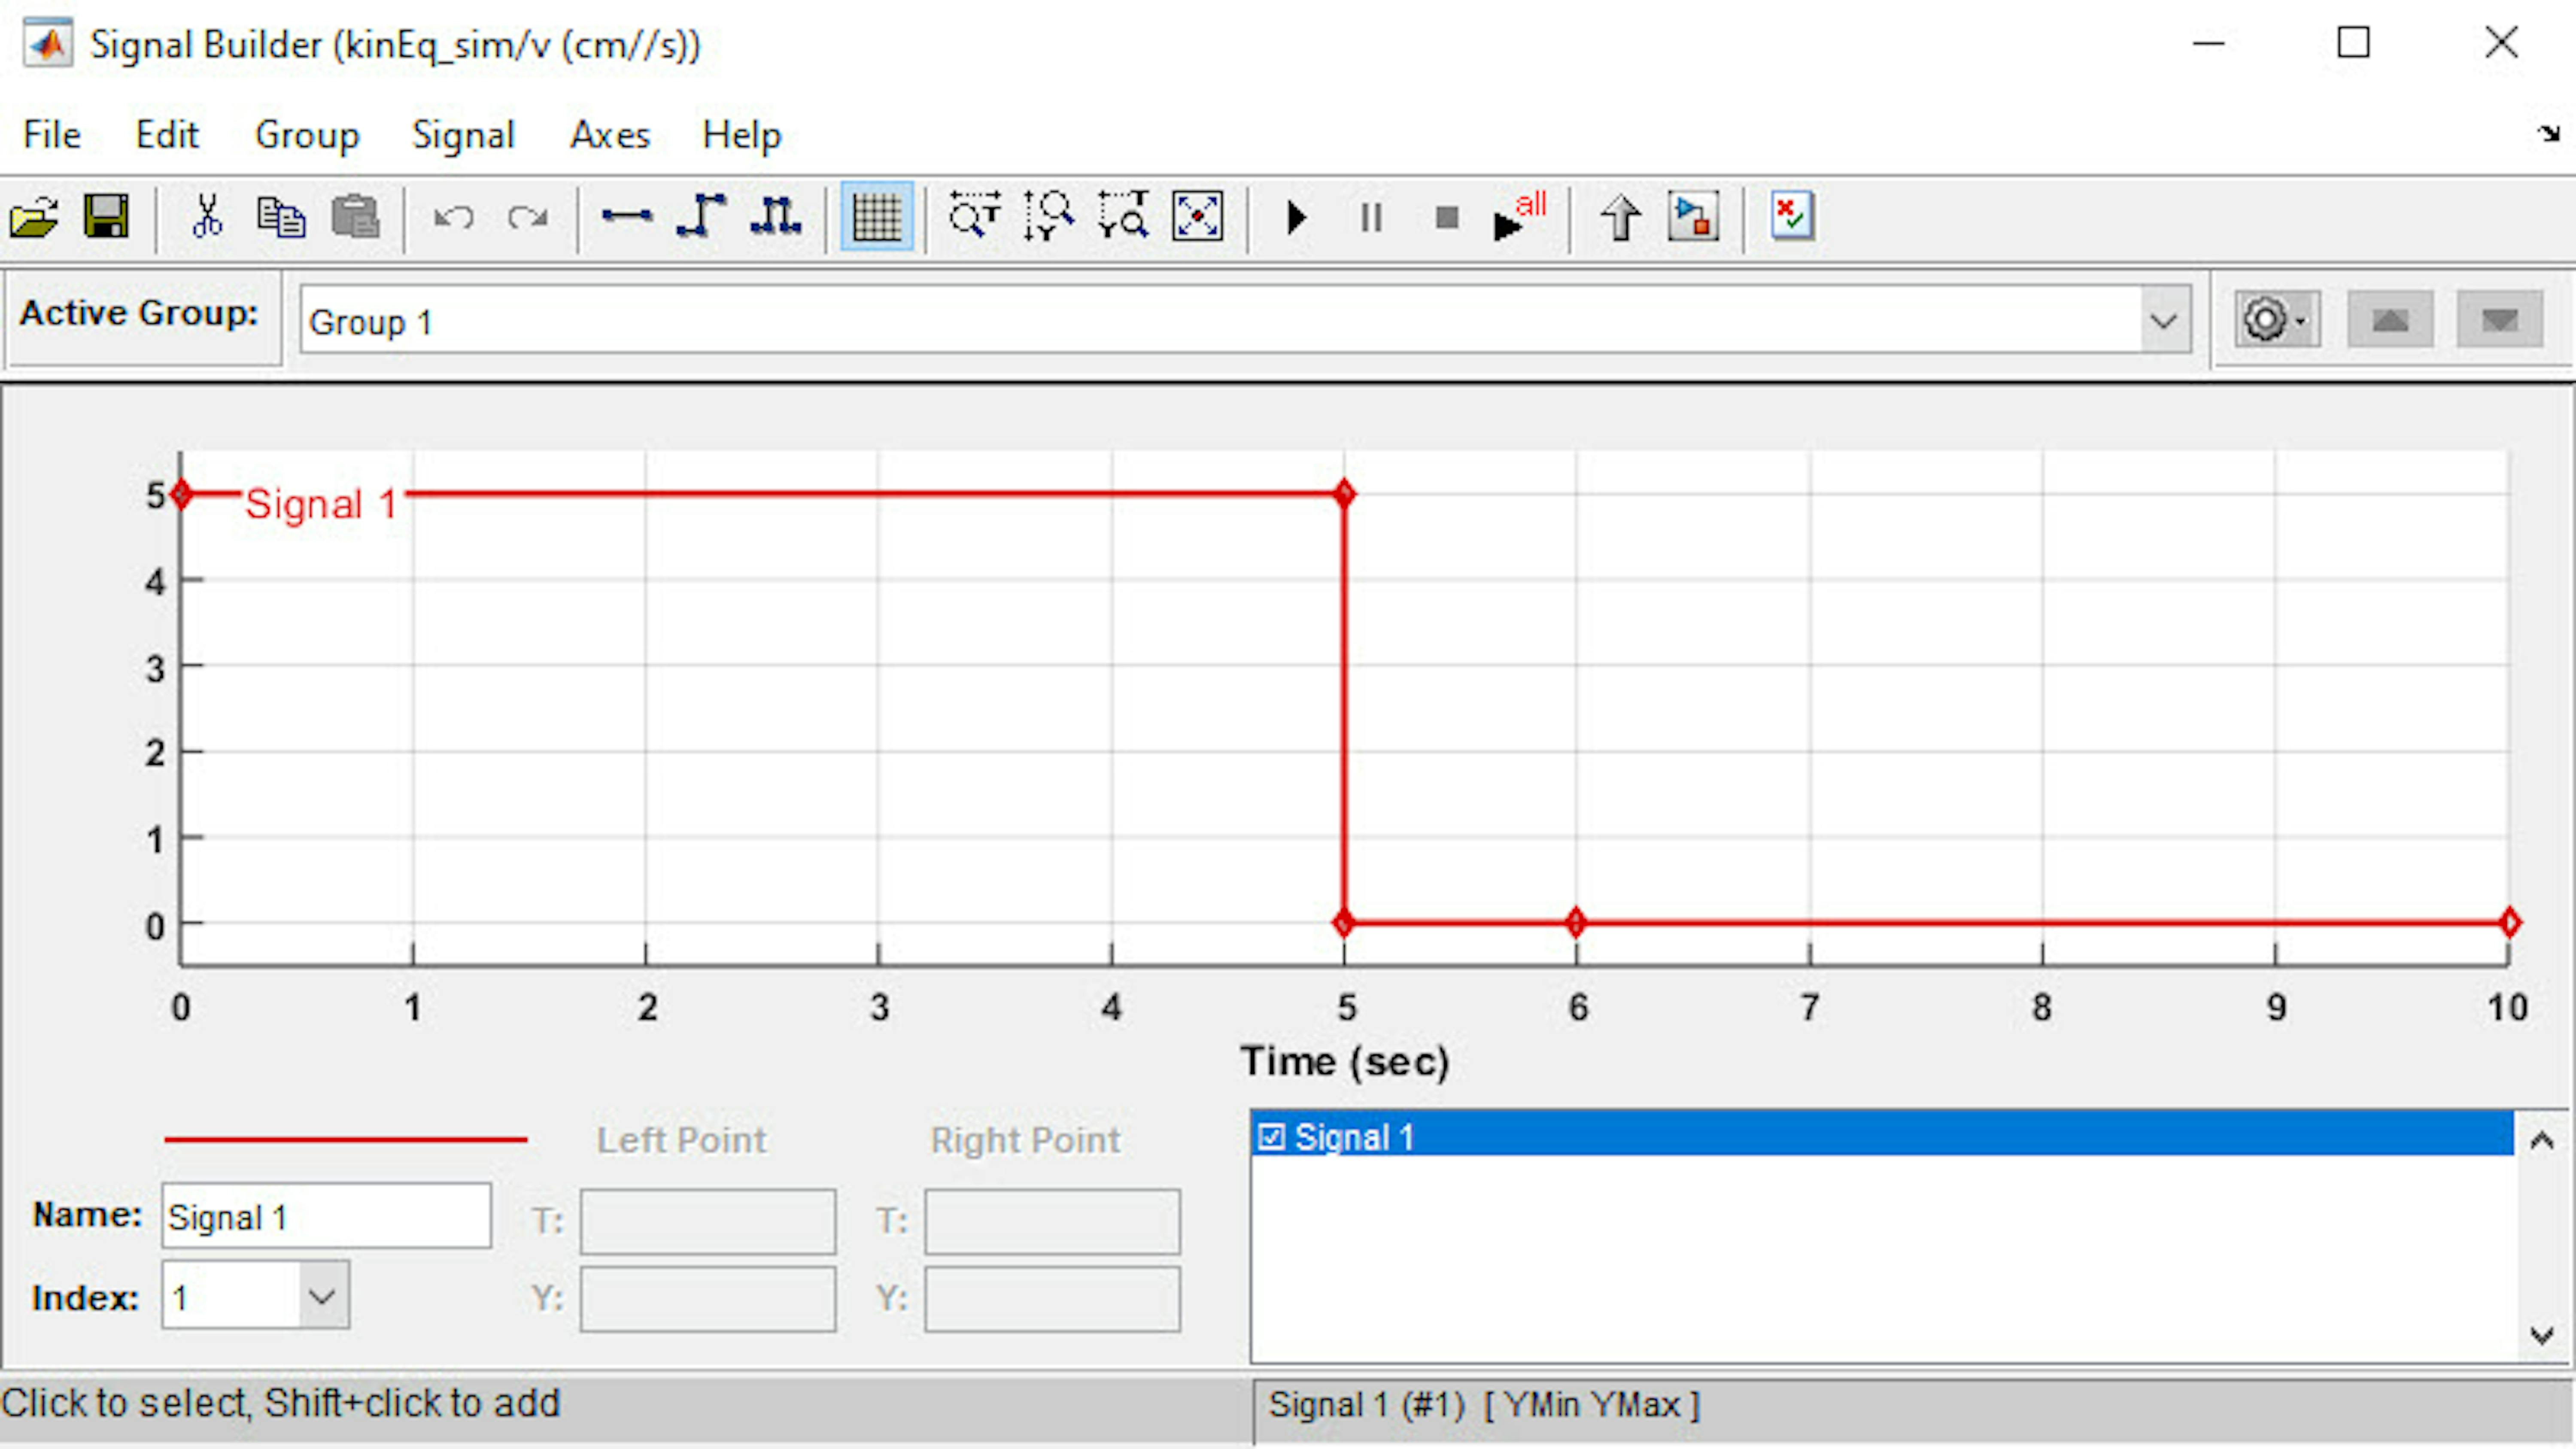Stop the simulation

[1446, 217]
